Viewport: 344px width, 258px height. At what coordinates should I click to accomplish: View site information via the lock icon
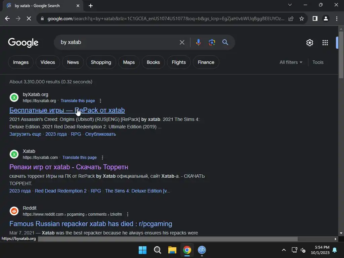42,19
